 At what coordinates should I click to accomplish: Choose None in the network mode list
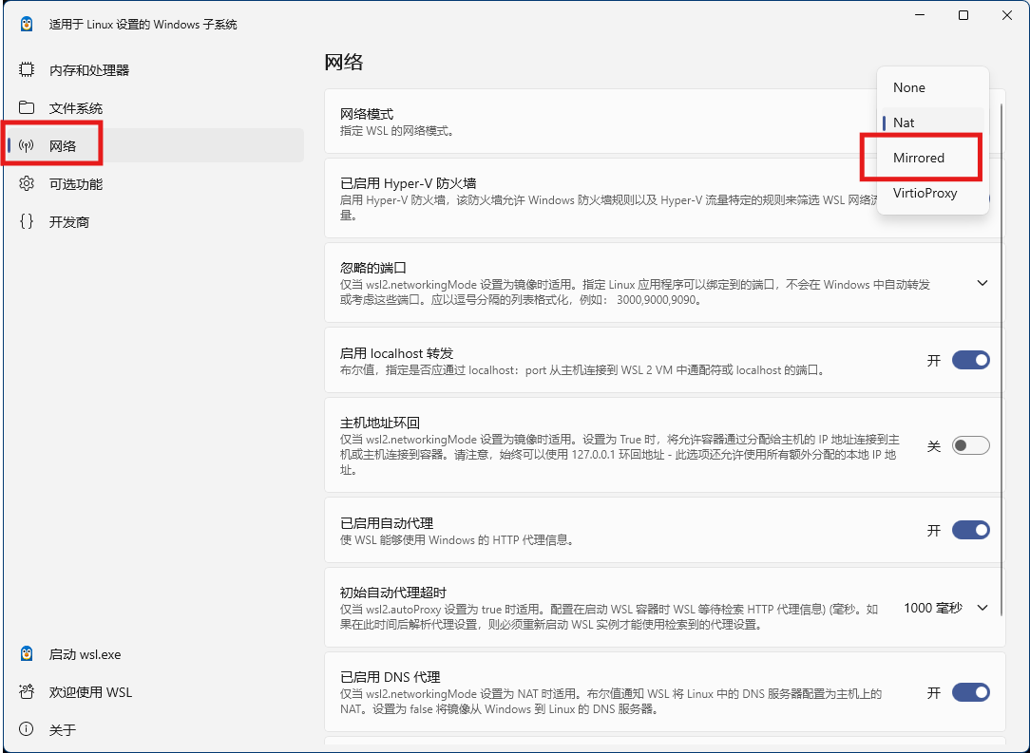point(932,88)
